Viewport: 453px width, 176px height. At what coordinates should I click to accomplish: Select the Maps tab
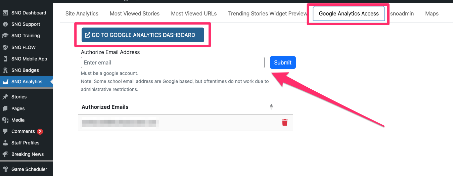pyautogui.click(x=432, y=13)
